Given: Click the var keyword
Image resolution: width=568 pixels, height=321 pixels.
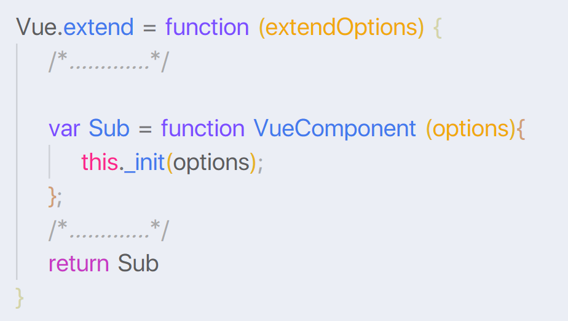Looking at the screenshot, I should (x=64, y=129).
